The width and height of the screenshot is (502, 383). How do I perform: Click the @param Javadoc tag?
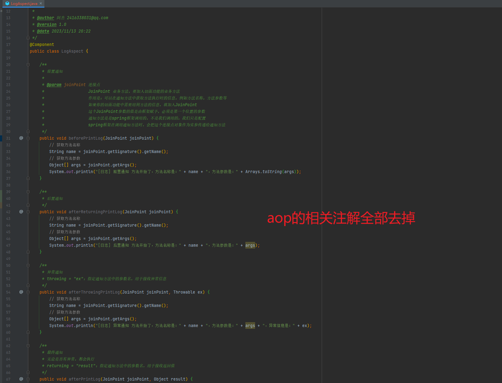tap(54, 85)
